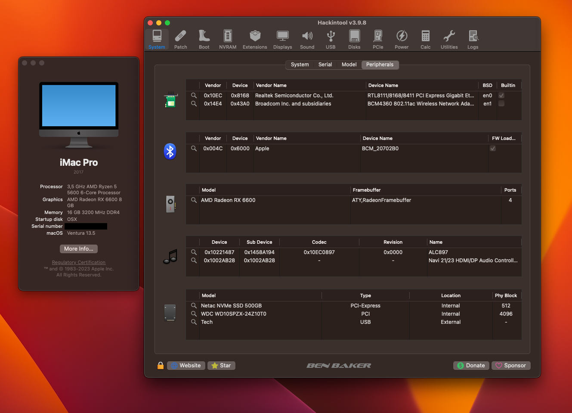The image size is (572, 413).
Task: Open the USB section
Action: click(331, 40)
